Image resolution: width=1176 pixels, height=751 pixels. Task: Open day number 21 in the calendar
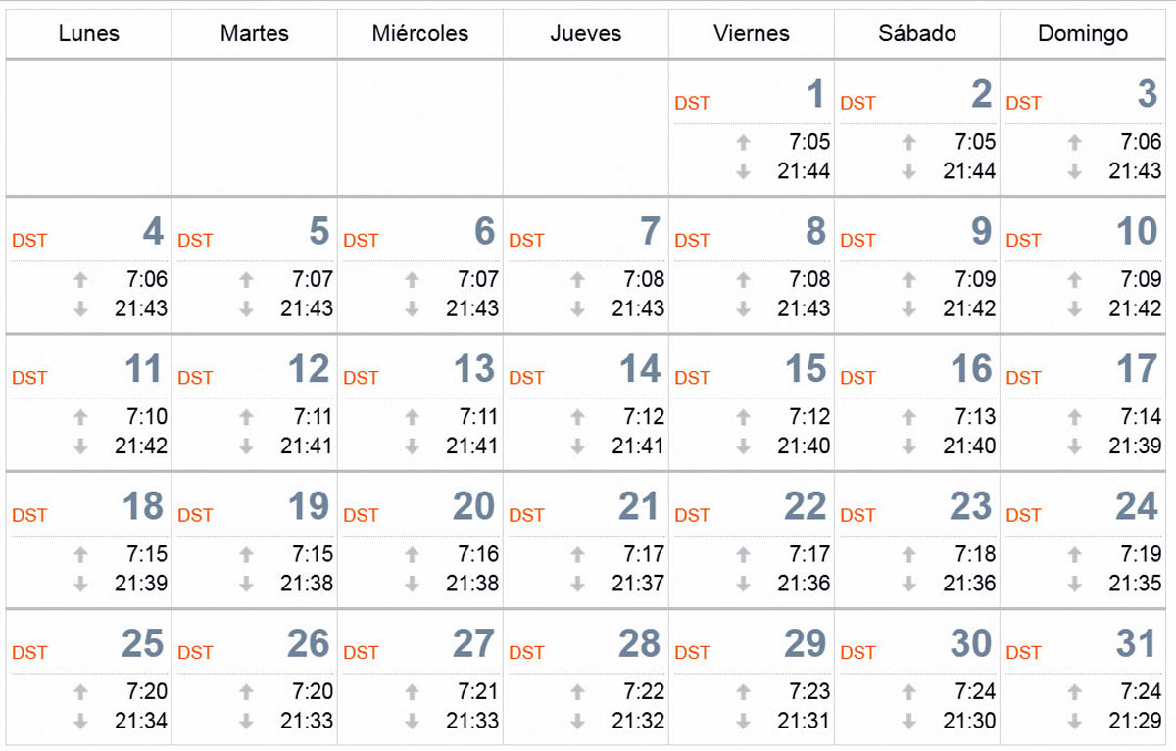(x=639, y=507)
